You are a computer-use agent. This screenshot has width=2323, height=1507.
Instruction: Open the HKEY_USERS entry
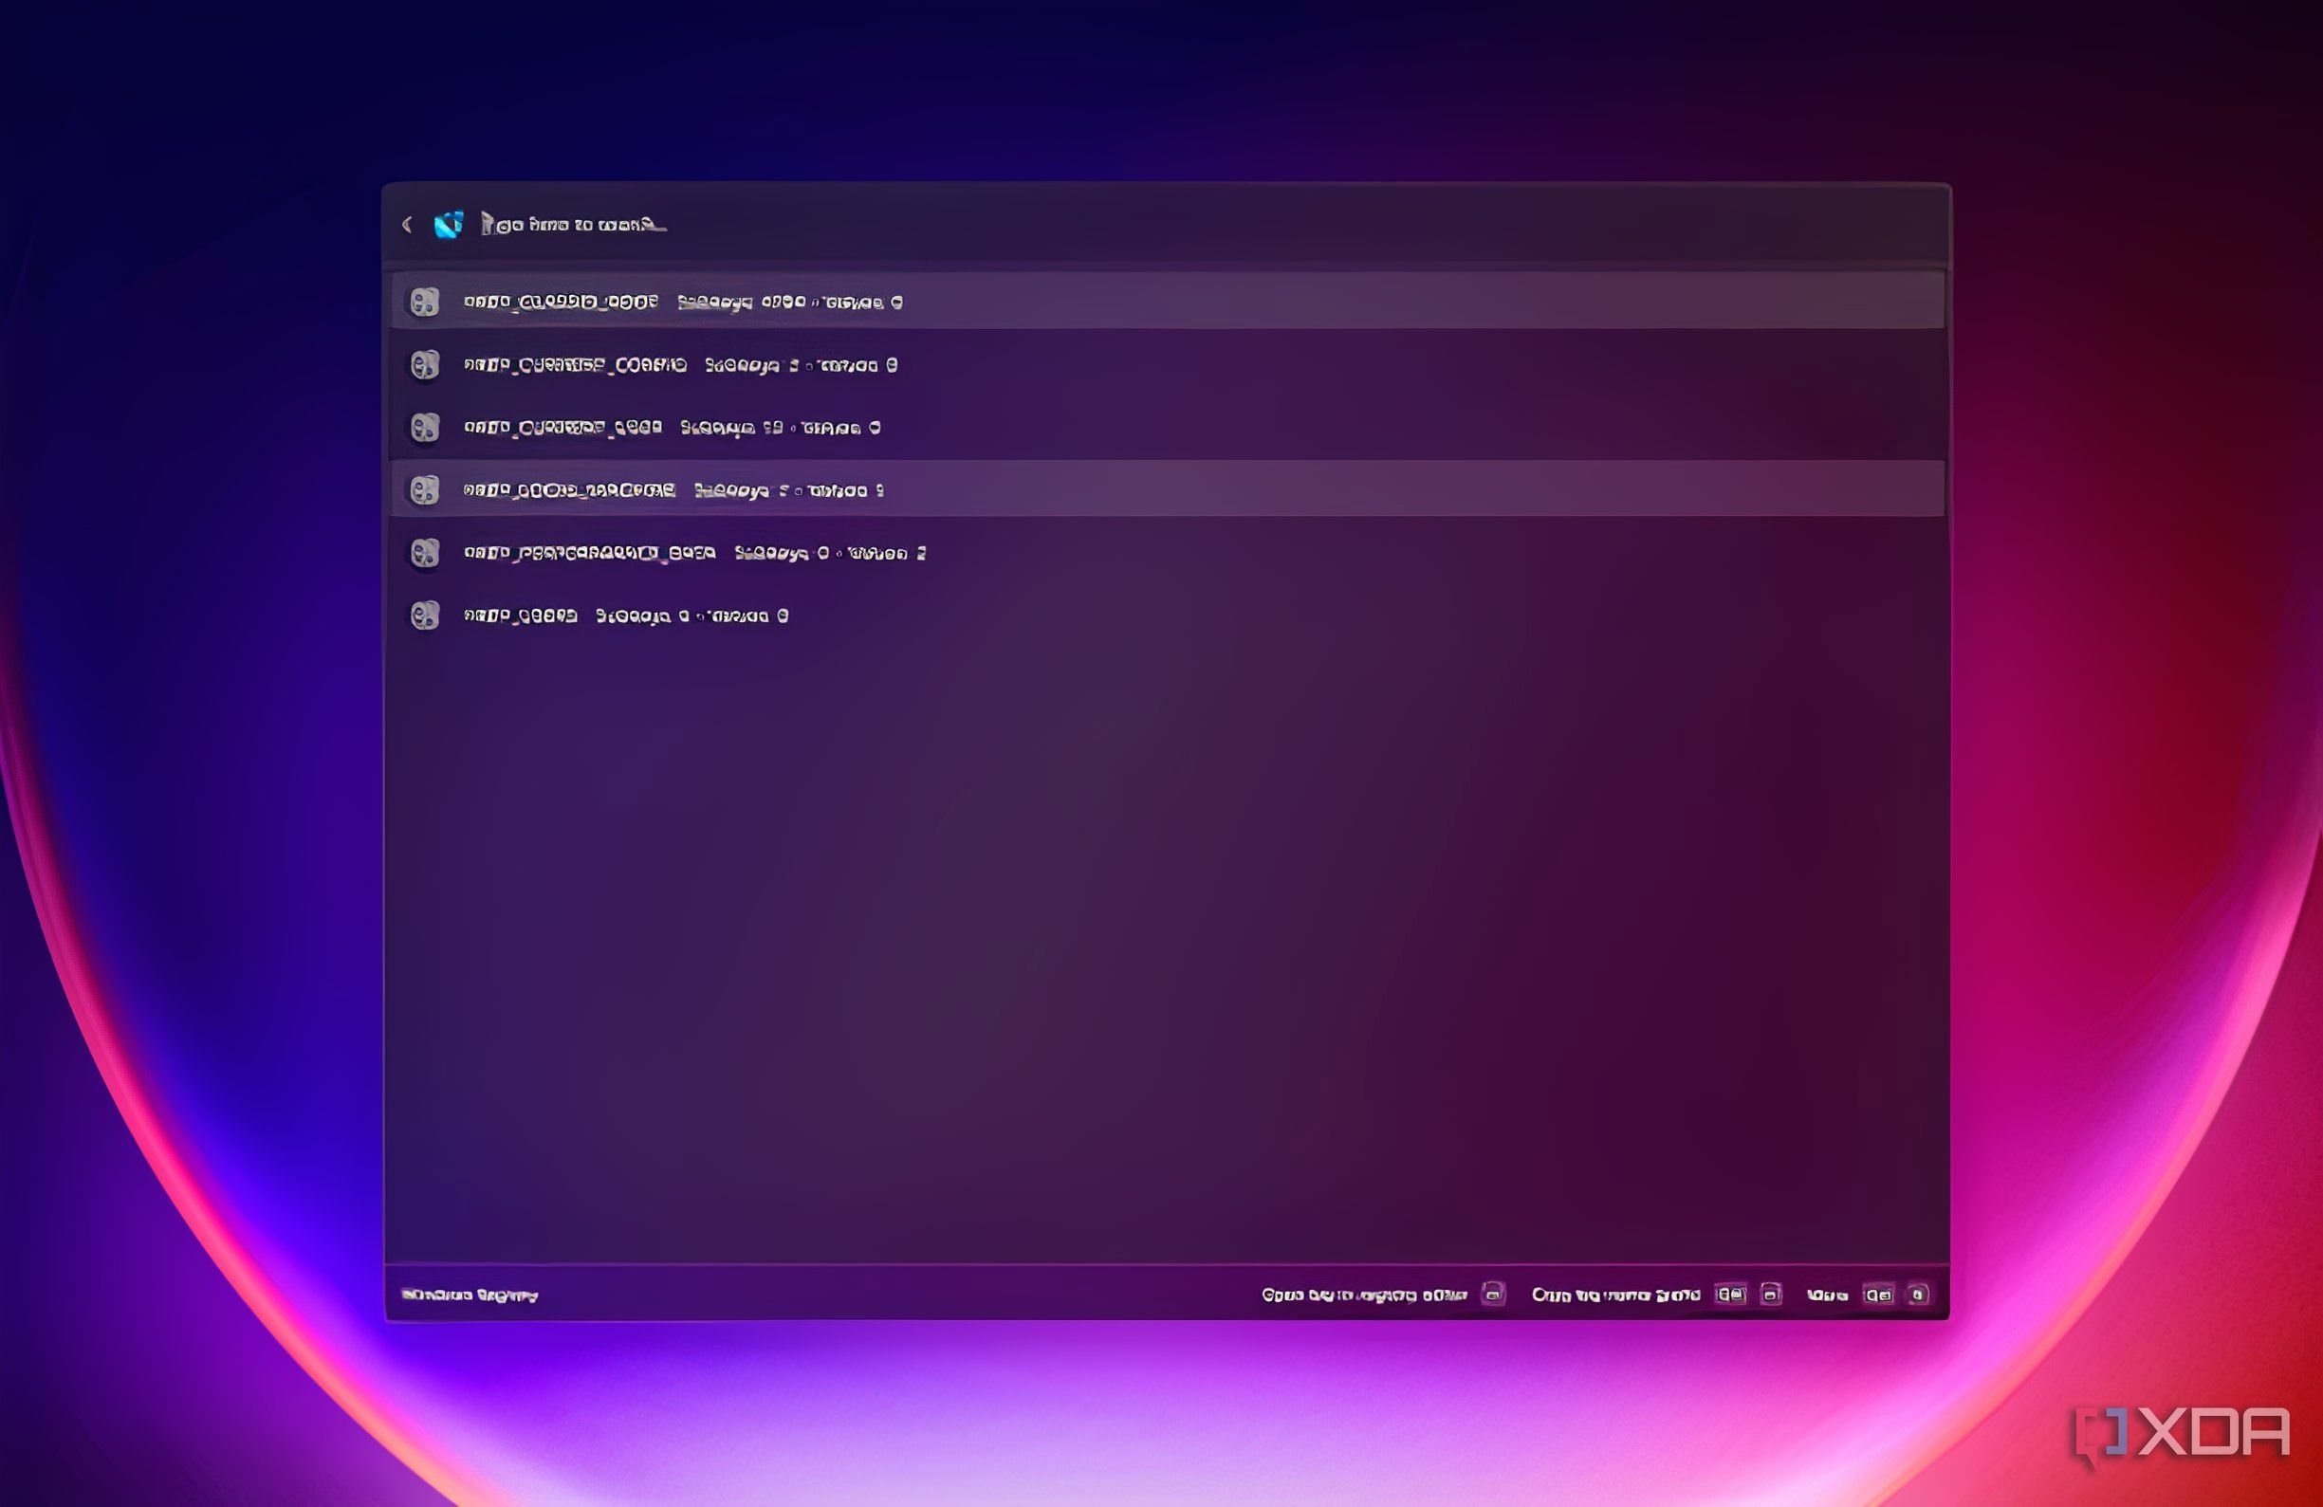[1168, 616]
